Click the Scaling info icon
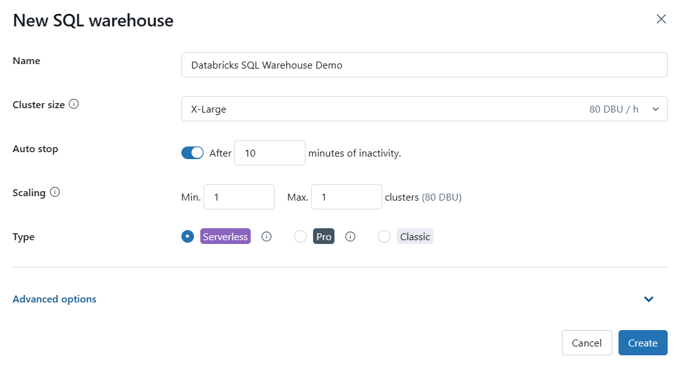 tap(54, 193)
